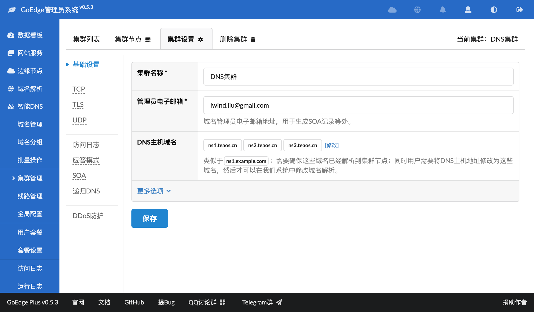
Task: Open 捐助作者 footer link
Action: [515, 302]
